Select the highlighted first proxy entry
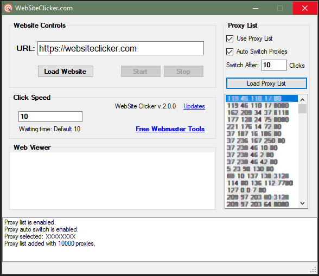 pyautogui.click(x=262, y=99)
